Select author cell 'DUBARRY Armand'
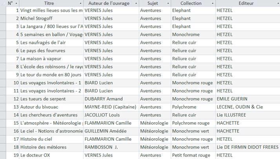 (111, 99)
